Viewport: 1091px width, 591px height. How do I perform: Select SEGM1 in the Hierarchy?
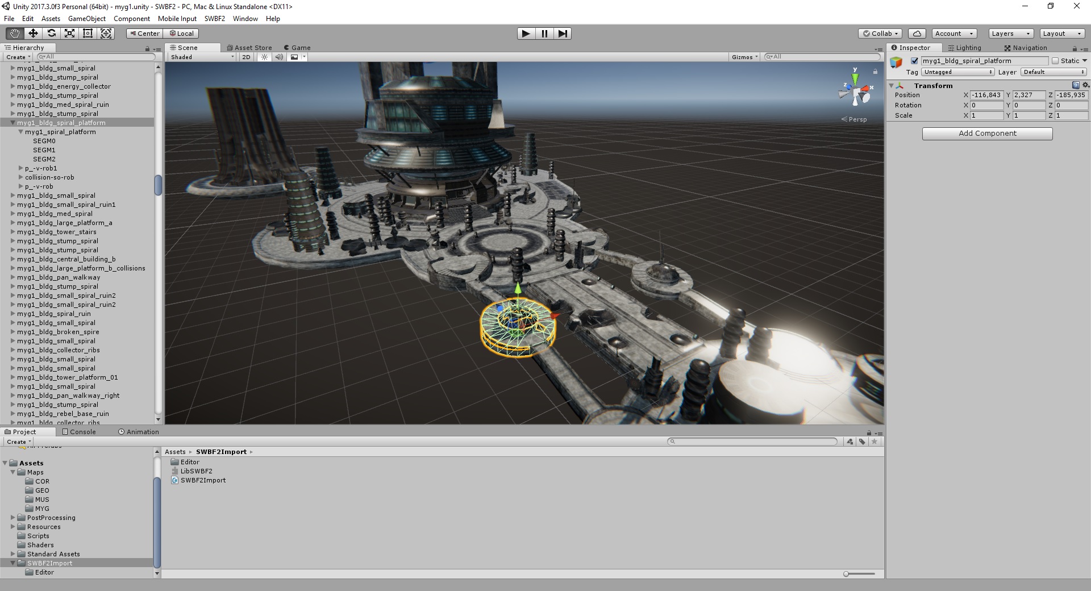point(43,150)
